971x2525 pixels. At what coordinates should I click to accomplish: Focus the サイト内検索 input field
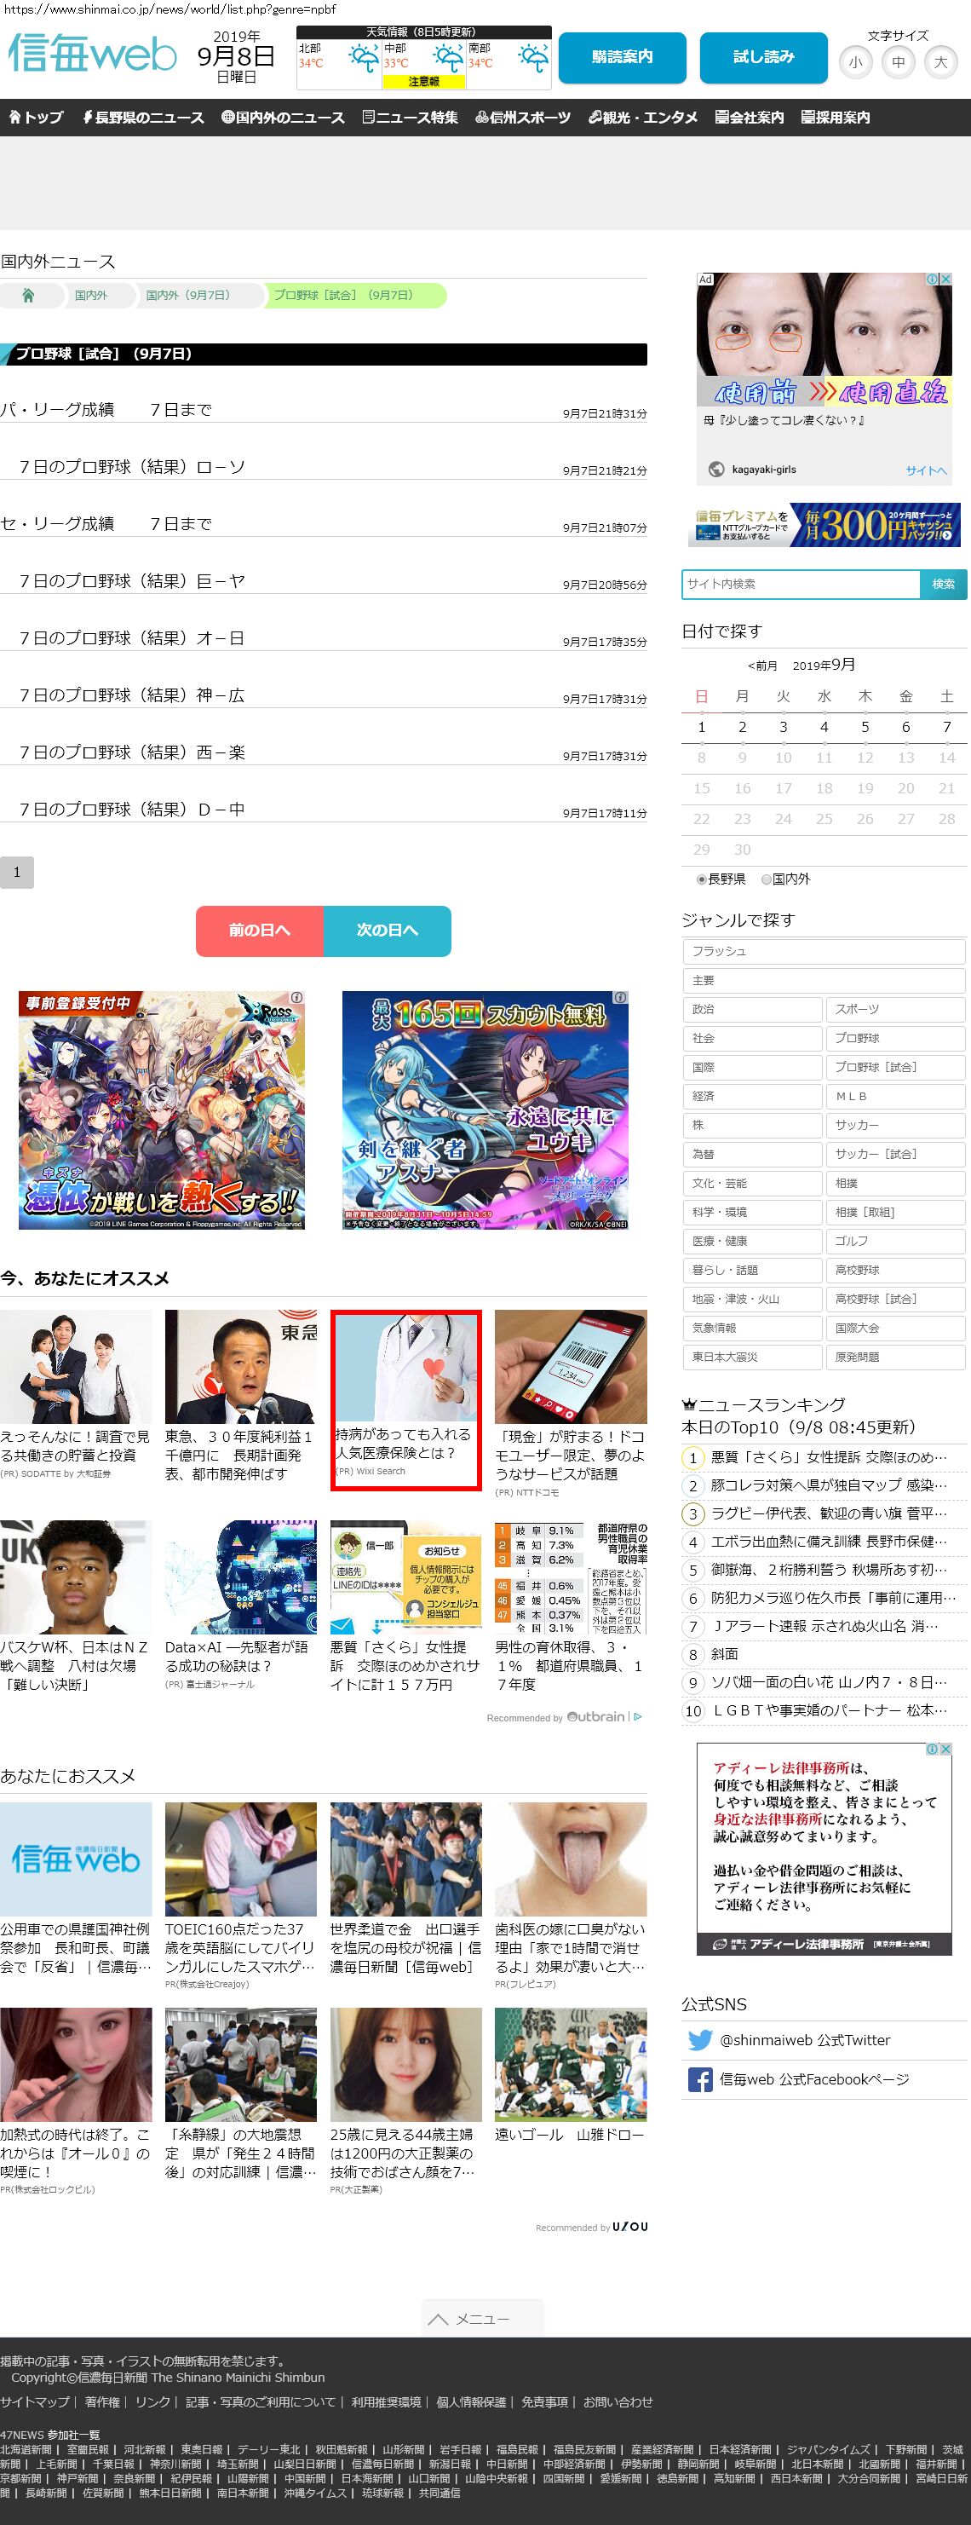click(801, 585)
